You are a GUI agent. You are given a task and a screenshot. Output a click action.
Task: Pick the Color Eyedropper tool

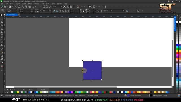[2, 63]
